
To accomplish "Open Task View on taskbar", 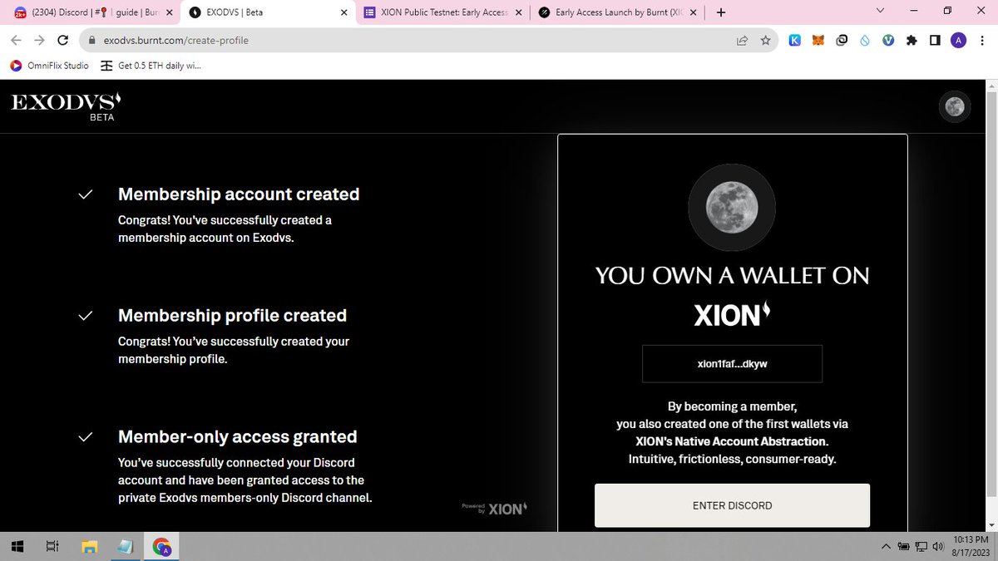I will [x=52, y=547].
